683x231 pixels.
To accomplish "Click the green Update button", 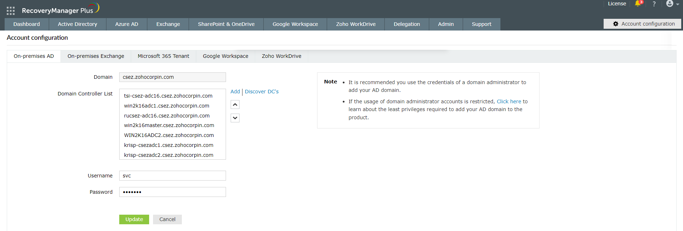I will click(x=134, y=219).
